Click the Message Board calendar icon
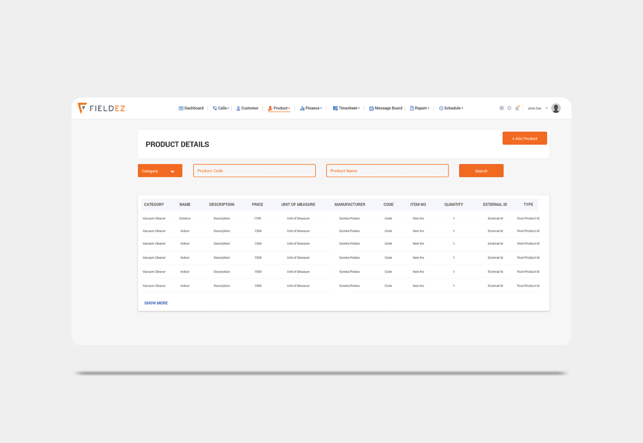Viewport: 643px width, 443px height. click(371, 109)
